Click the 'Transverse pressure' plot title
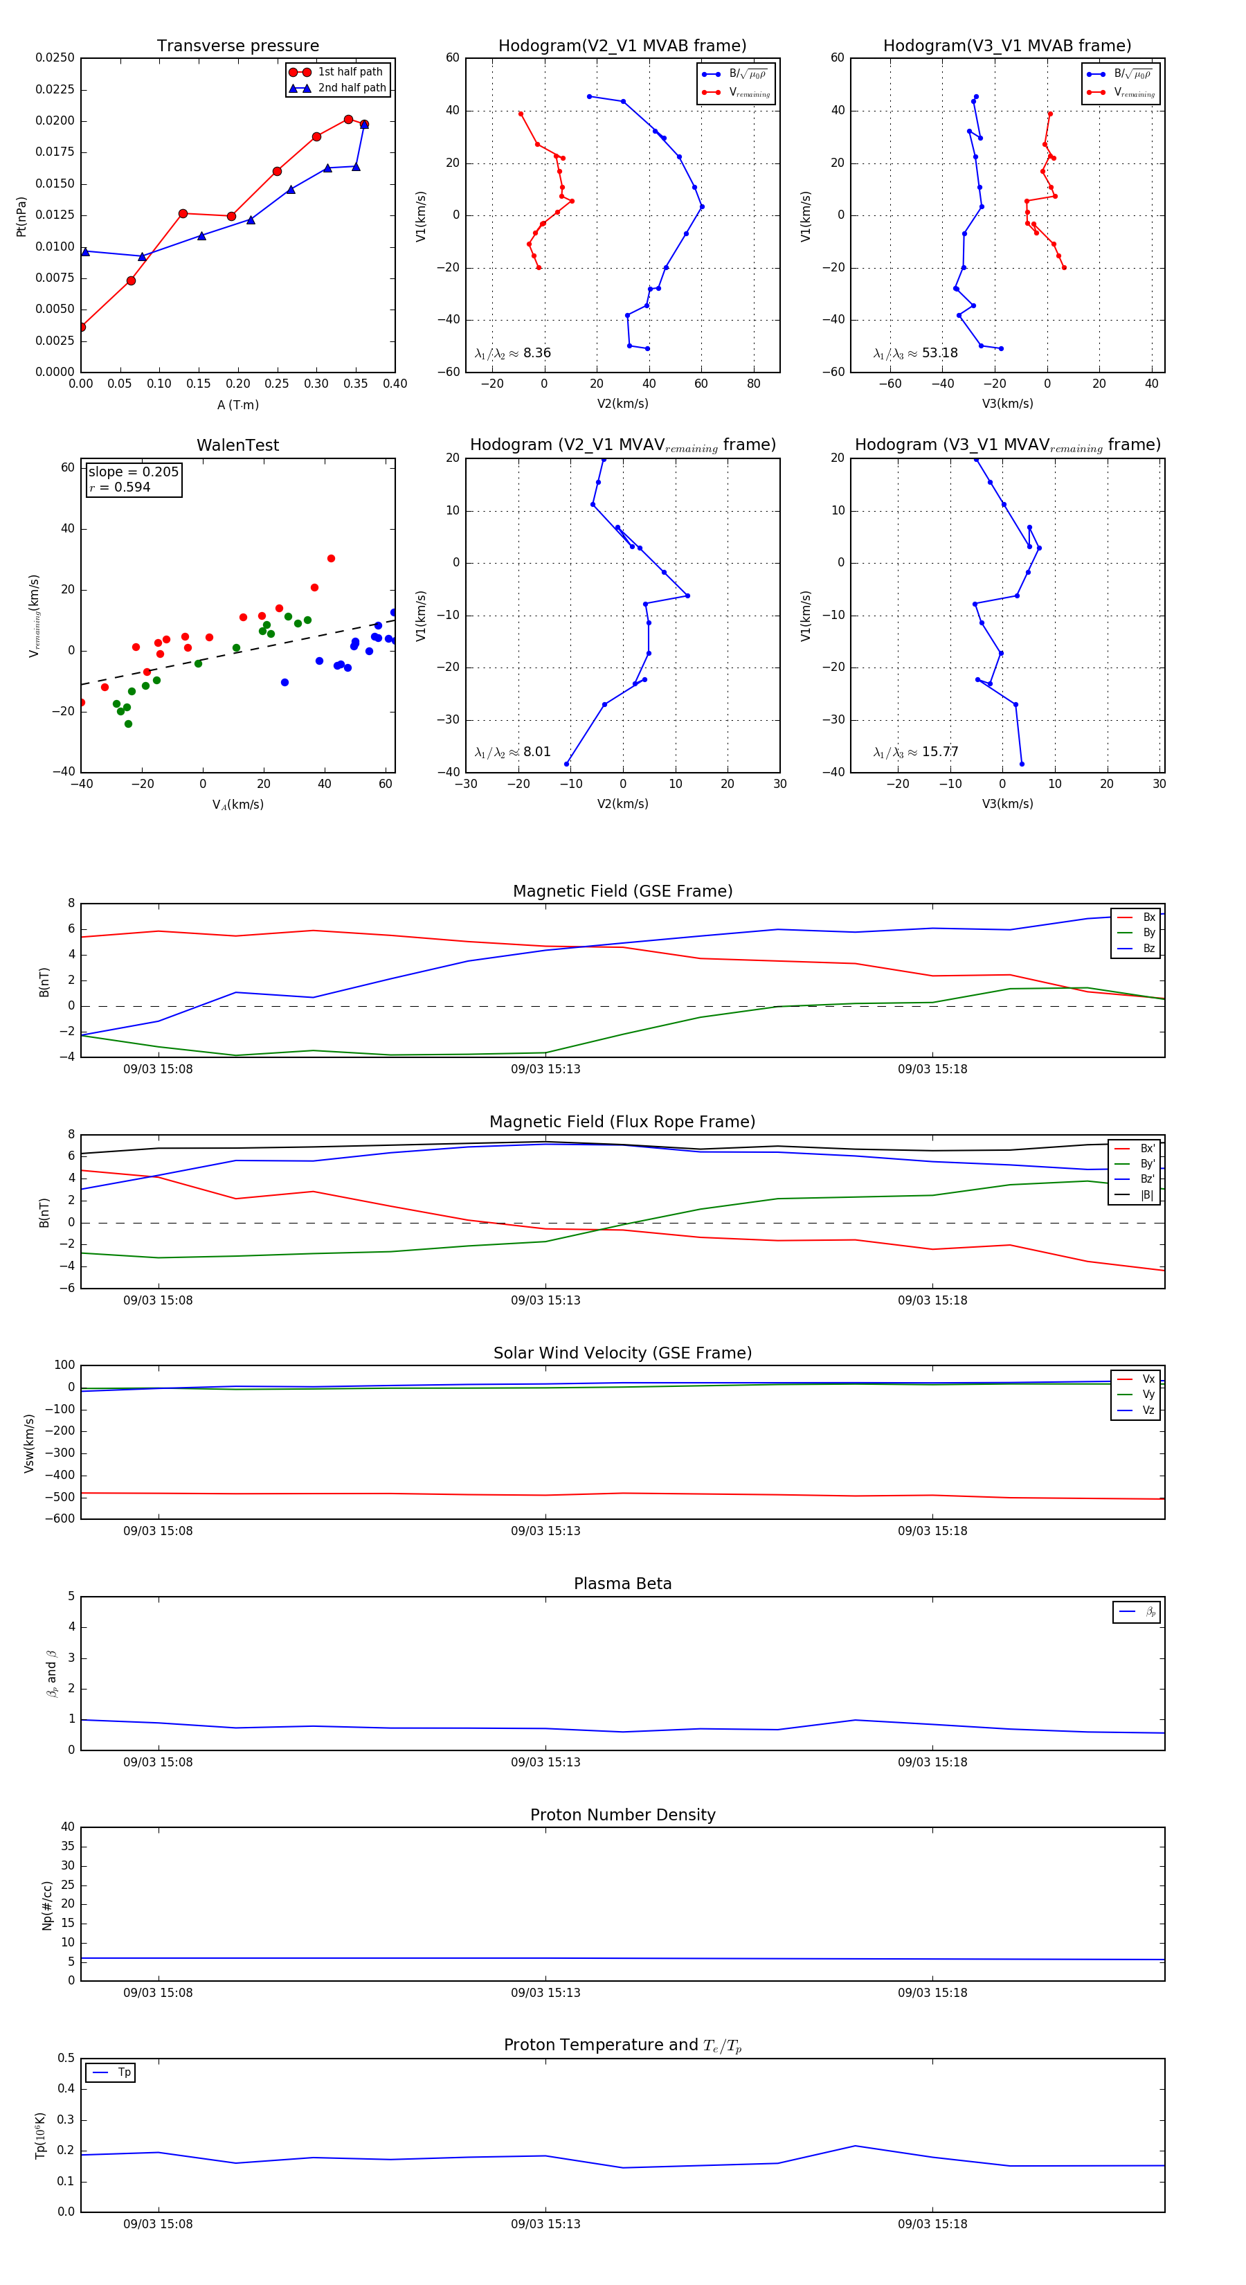1246x2285 pixels. [237, 46]
